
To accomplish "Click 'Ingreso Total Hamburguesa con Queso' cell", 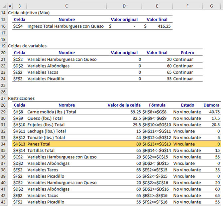I will 65,26.
